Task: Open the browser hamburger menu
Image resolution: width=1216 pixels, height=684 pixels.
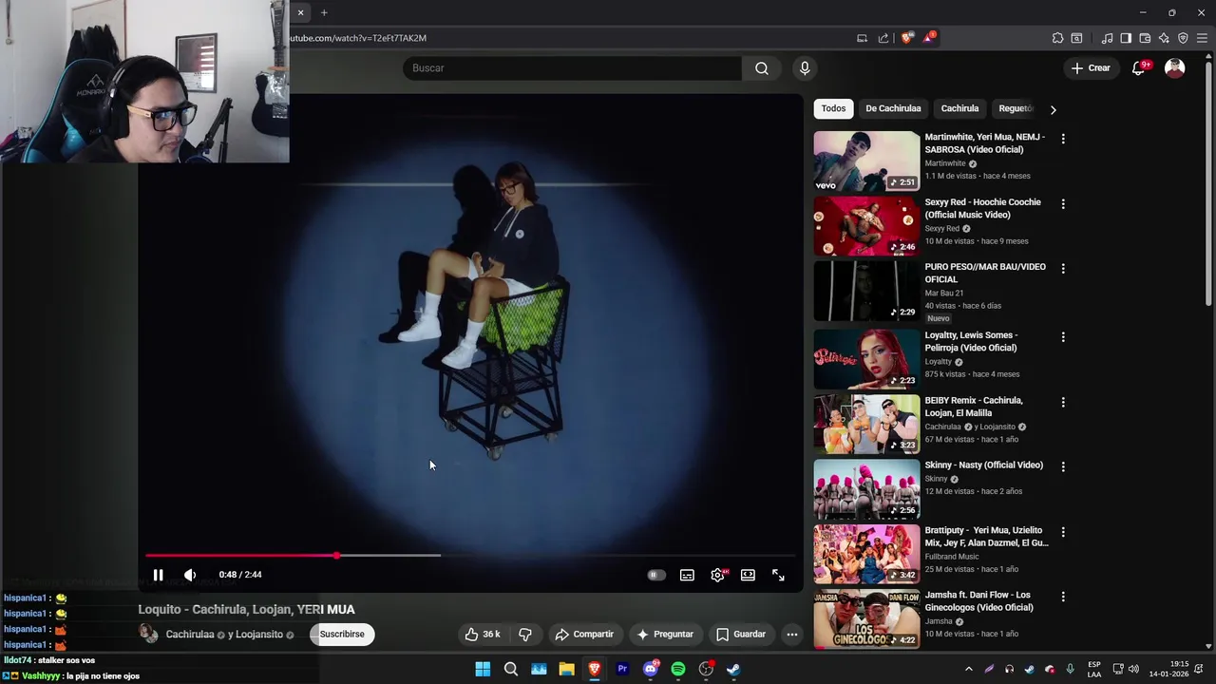Action: (x=1202, y=38)
